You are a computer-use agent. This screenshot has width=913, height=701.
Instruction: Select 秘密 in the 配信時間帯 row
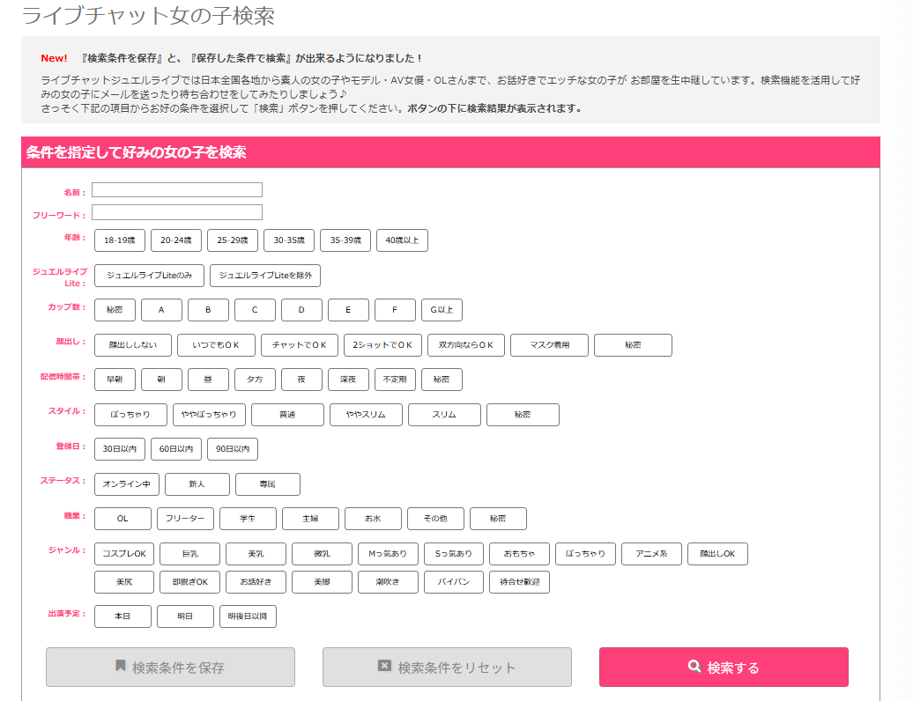(442, 380)
